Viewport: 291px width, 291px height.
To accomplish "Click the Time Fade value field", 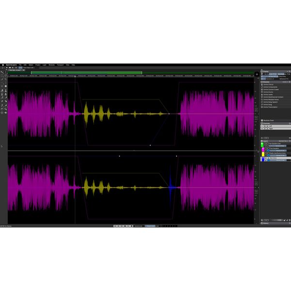I will tap(29, 68).
